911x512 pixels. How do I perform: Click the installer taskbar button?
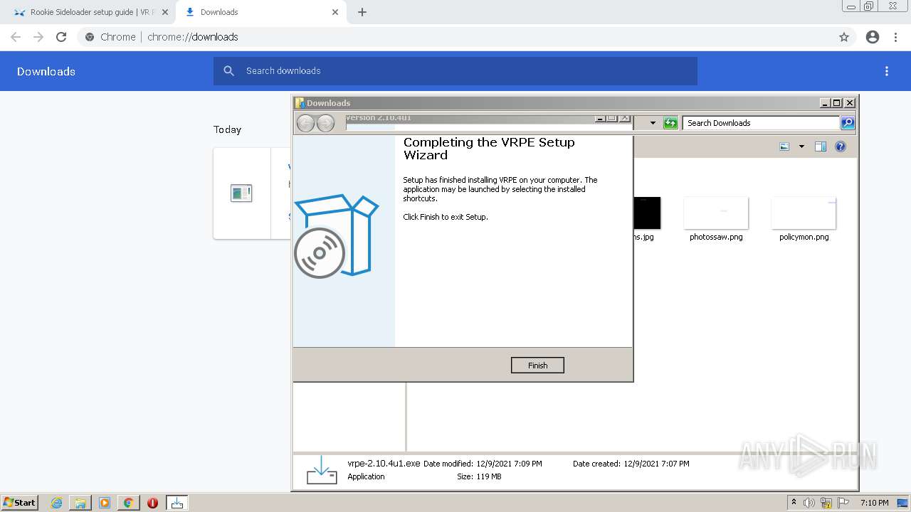click(x=177, y=503)
